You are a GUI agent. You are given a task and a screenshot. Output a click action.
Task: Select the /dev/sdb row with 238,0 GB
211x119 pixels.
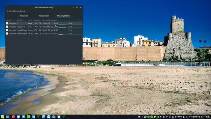[x=44, y=33]
